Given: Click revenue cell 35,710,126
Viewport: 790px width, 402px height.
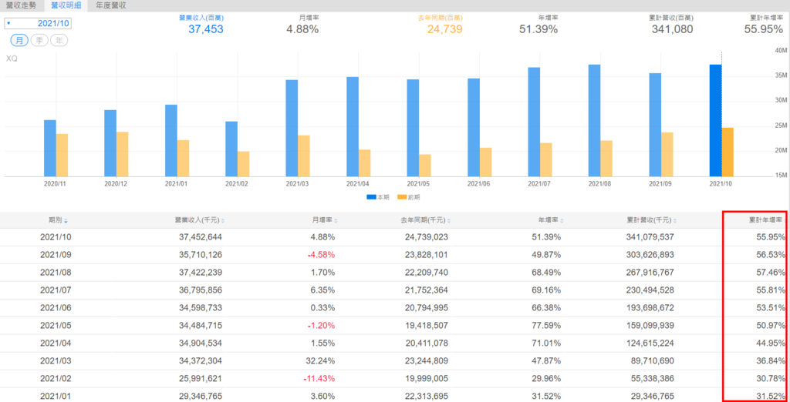Looking at the screenshot, I should point(201,255).
